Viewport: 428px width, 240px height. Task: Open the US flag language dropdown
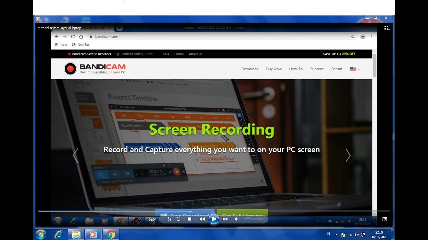[355, 69]
